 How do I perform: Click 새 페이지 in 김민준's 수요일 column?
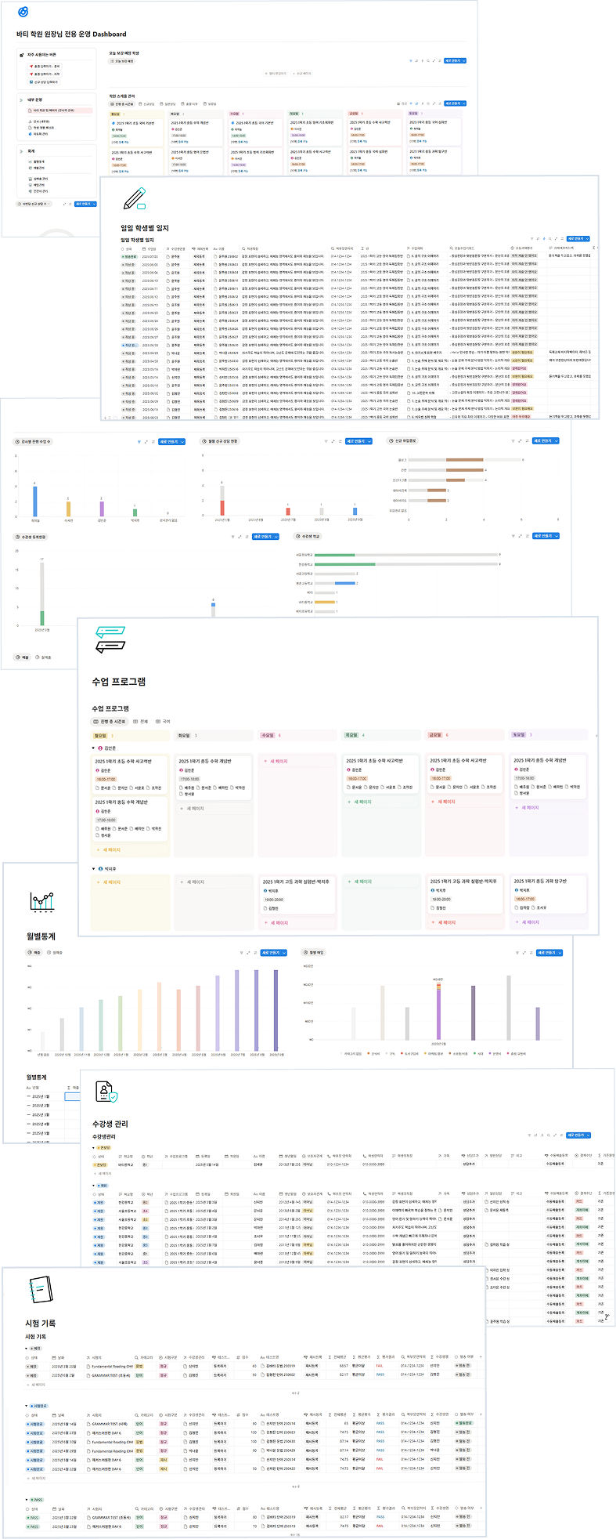276,761
